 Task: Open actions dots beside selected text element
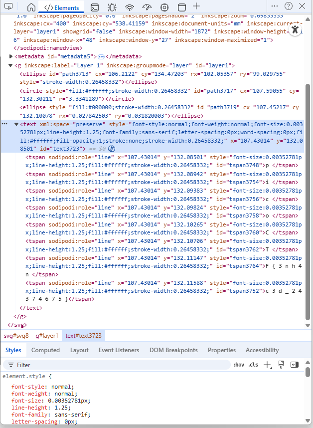pos(4,124)
